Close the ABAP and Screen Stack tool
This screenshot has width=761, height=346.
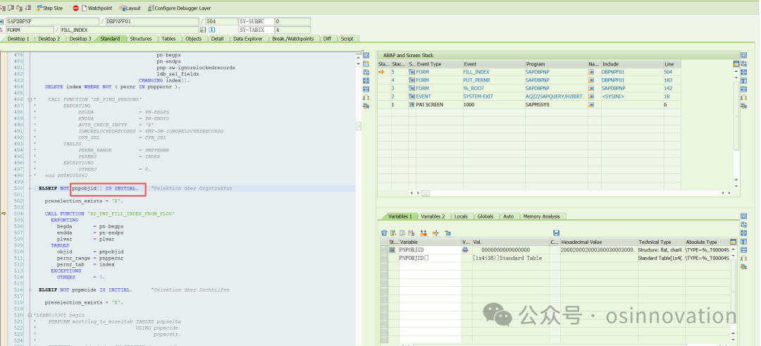click(743, 56)
